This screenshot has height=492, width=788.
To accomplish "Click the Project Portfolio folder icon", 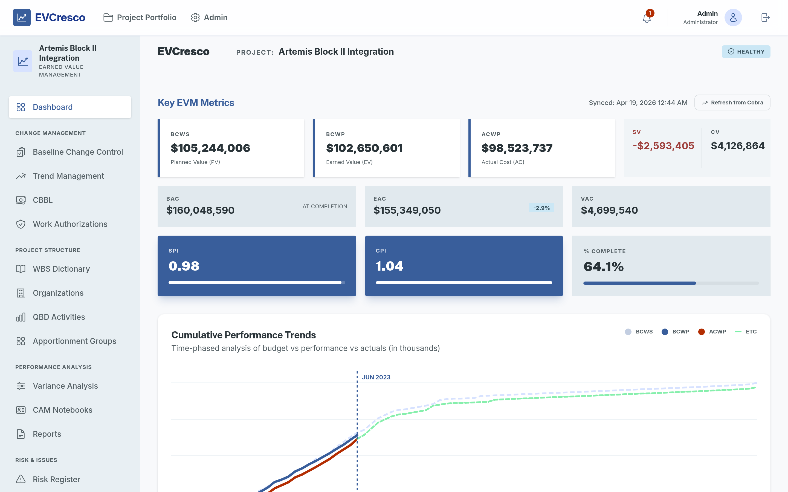I will point(108,17).
